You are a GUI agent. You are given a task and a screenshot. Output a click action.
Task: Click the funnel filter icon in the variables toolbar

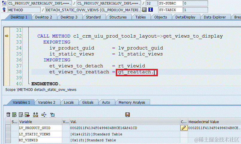[x=52, y=115]
